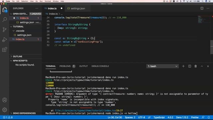Click Prettier status bar item
The image size is (213, 120).
point(195,117)
